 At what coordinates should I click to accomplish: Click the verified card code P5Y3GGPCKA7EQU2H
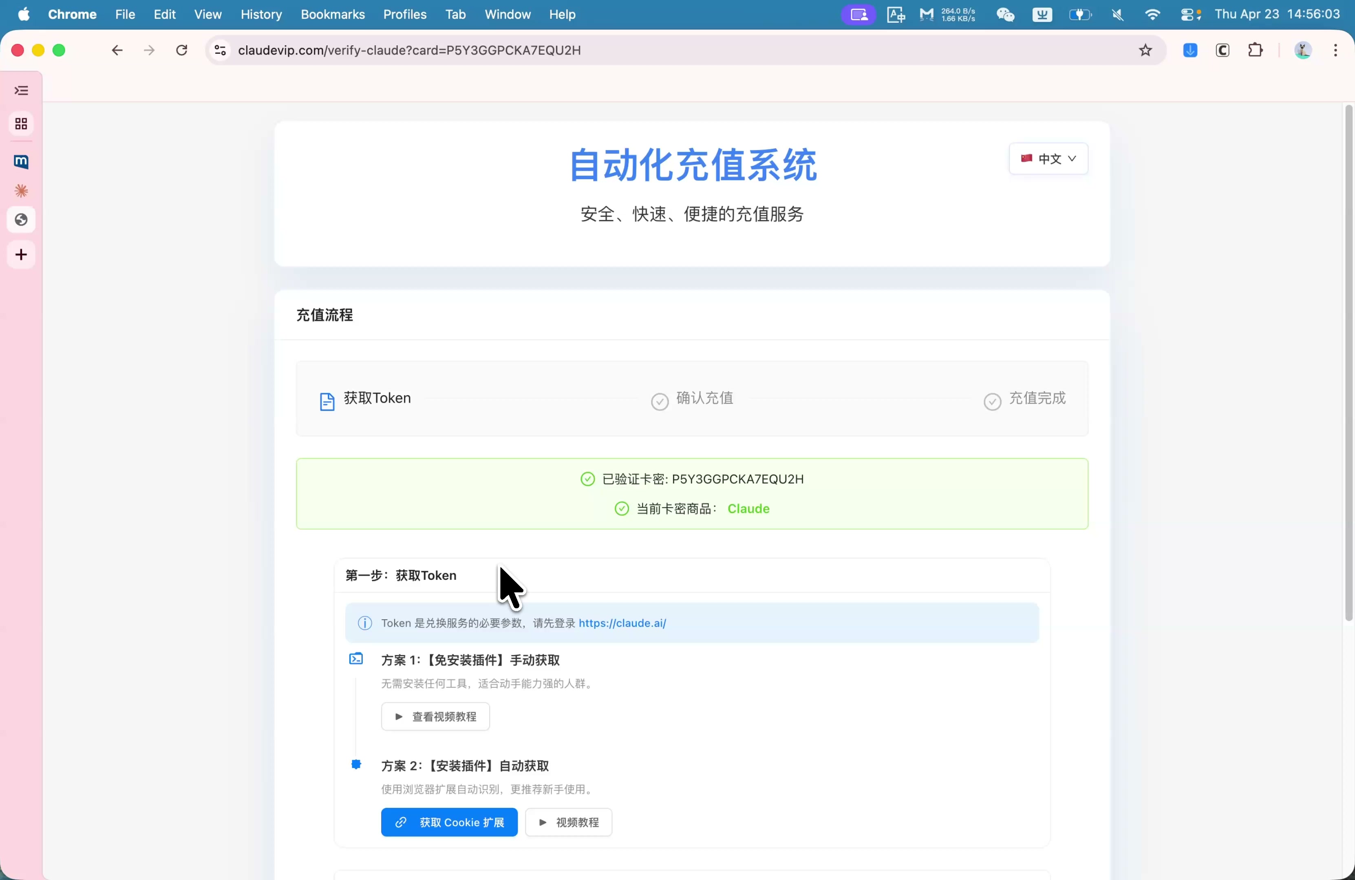[x=738, y=479]
